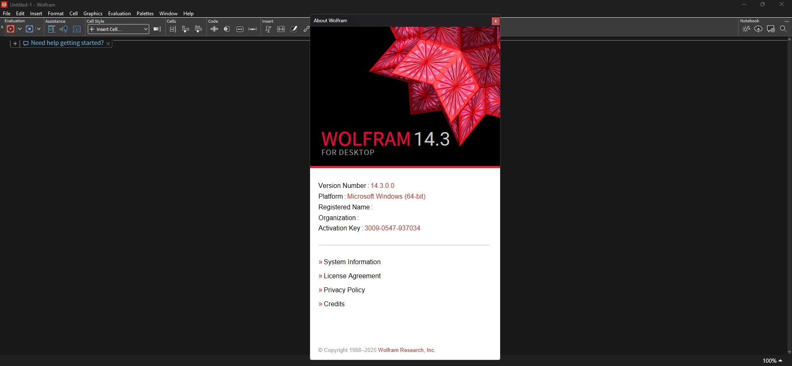Open the License Agreement link
The height and width of the screenshot is (366, 792).
point(352,276)
